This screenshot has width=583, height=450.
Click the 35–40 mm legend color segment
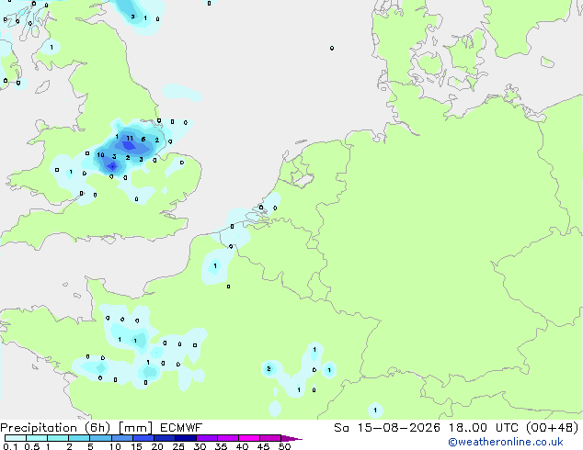(x=227, y=438)
